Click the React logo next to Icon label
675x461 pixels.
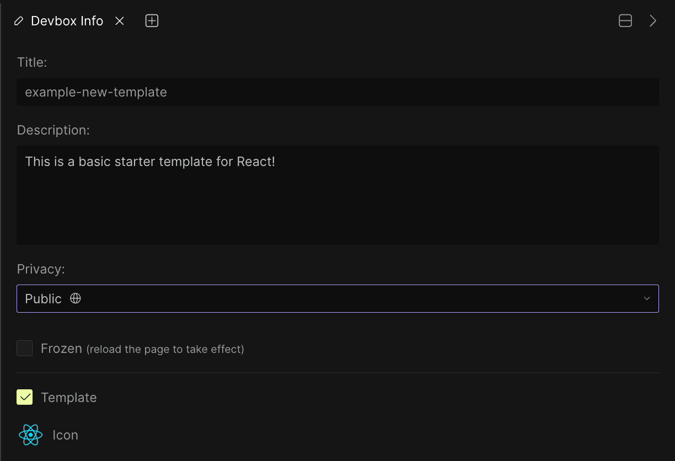click(x=30, y=435)
